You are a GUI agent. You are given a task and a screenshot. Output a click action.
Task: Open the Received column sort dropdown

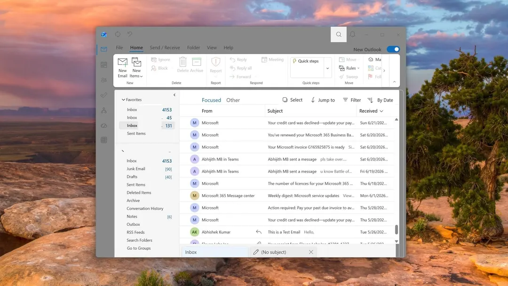pos(381,111)
